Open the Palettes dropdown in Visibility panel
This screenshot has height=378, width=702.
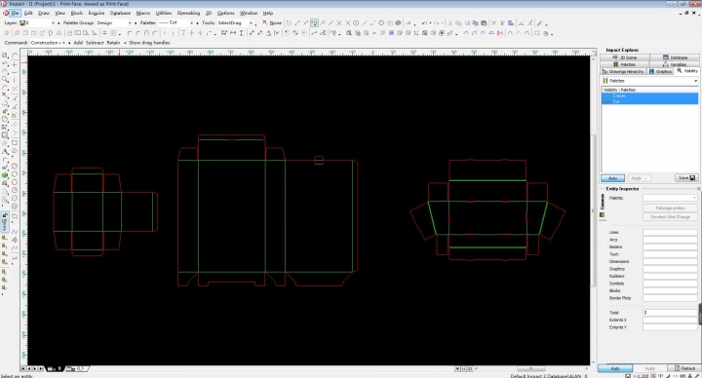point(649,81)
